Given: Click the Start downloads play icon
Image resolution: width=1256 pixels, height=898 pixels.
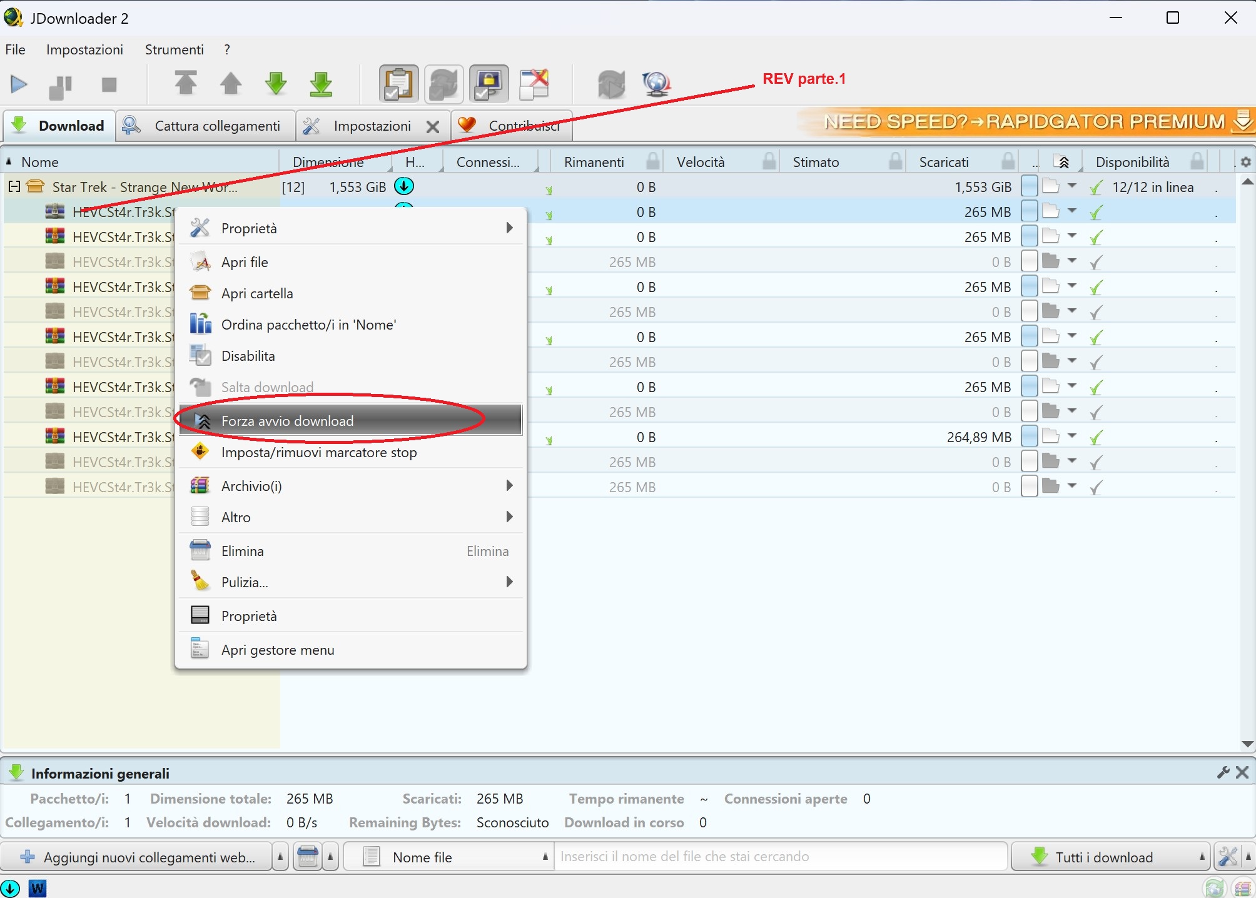Looking at the screenshot, I should (19, 84).
